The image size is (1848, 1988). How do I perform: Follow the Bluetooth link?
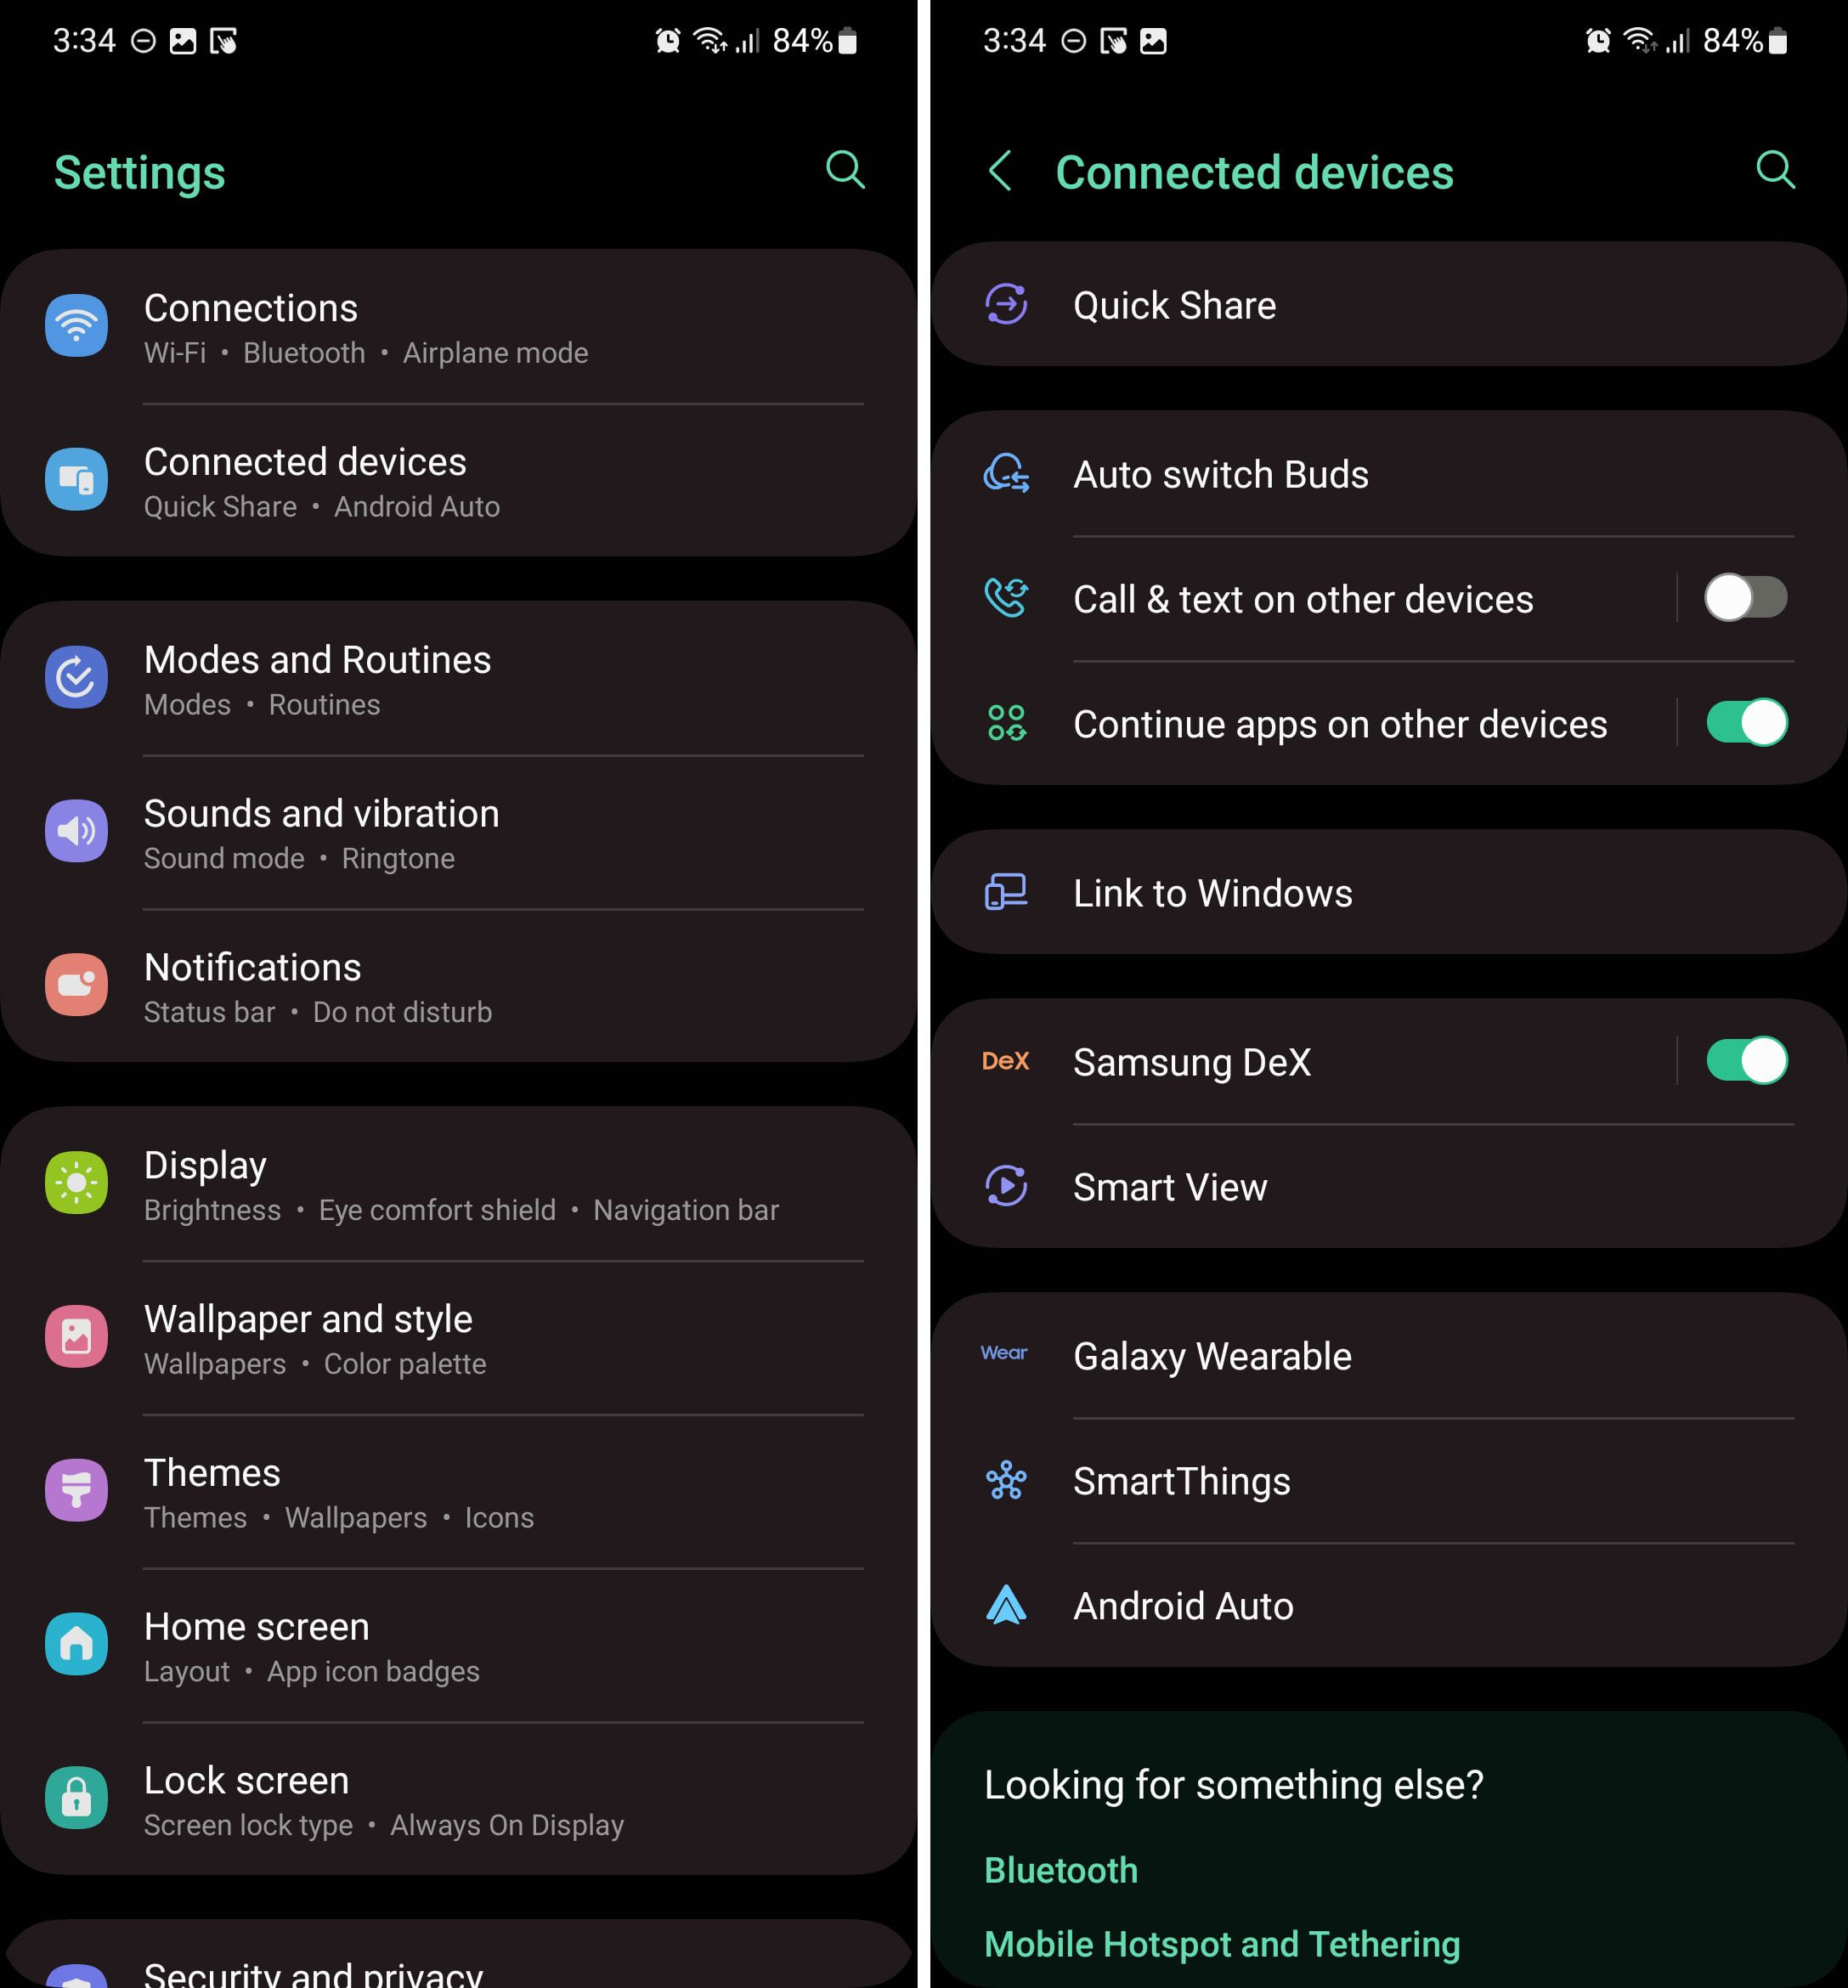click(x=1060, y=1870)
